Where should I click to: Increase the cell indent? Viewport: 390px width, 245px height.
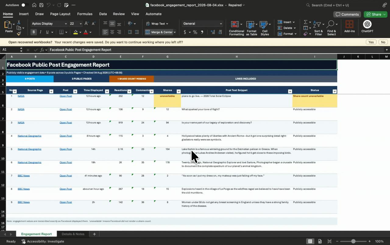137,32
